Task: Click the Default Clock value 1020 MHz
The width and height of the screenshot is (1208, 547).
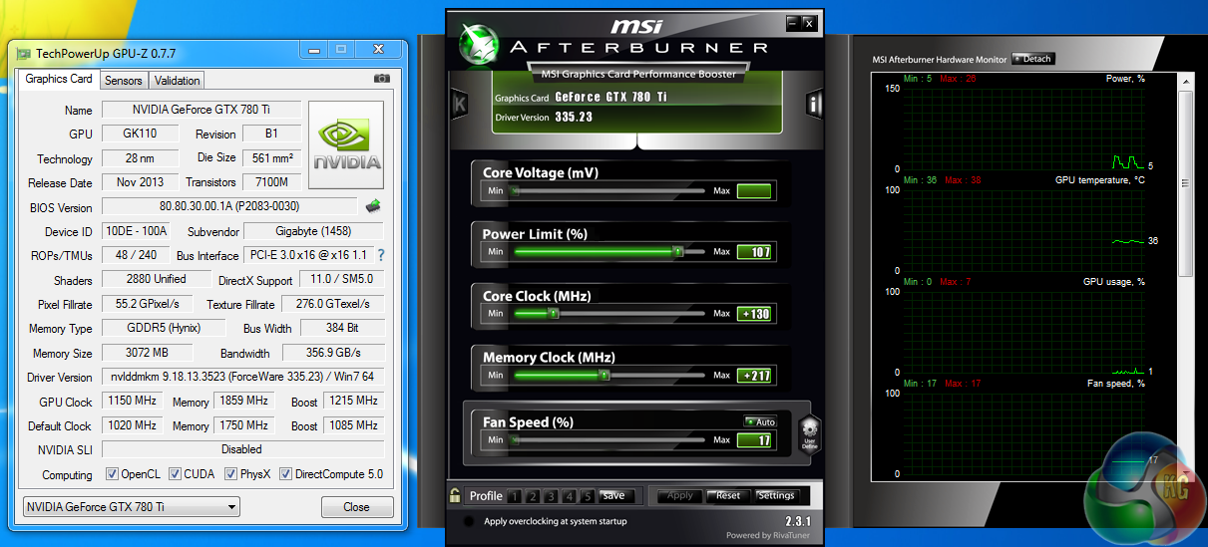Action: click(133, 425)
